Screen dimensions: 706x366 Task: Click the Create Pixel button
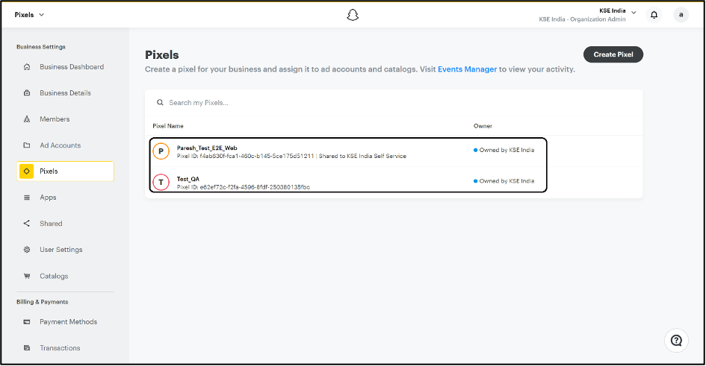click(613, 54)
